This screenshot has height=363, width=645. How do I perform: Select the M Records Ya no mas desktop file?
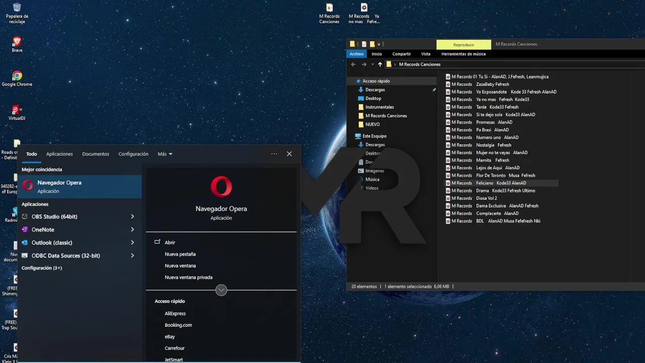coord(364,13)
